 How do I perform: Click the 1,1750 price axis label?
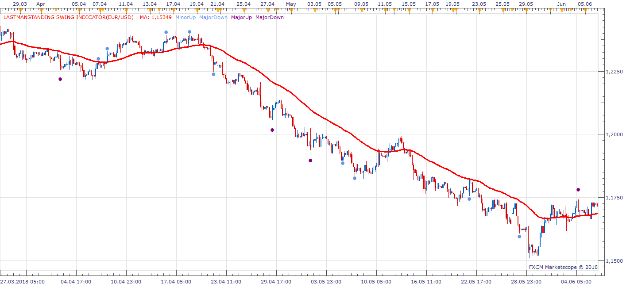pyautogui.click(x=614, y=198)
